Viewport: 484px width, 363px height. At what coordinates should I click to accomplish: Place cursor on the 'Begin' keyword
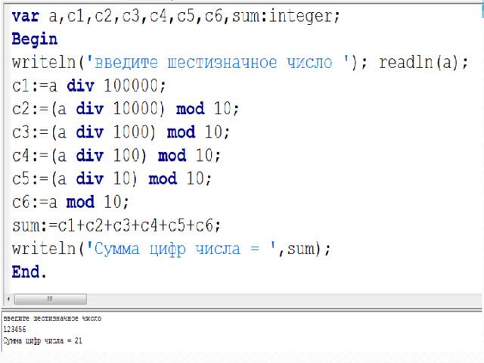(x=35, y=39)
